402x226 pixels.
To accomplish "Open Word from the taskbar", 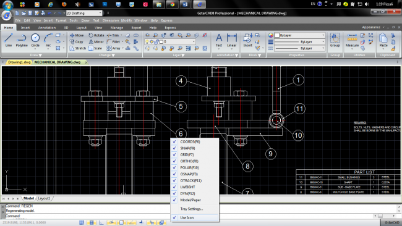I will pyautogui.click(x=186, y=4).
